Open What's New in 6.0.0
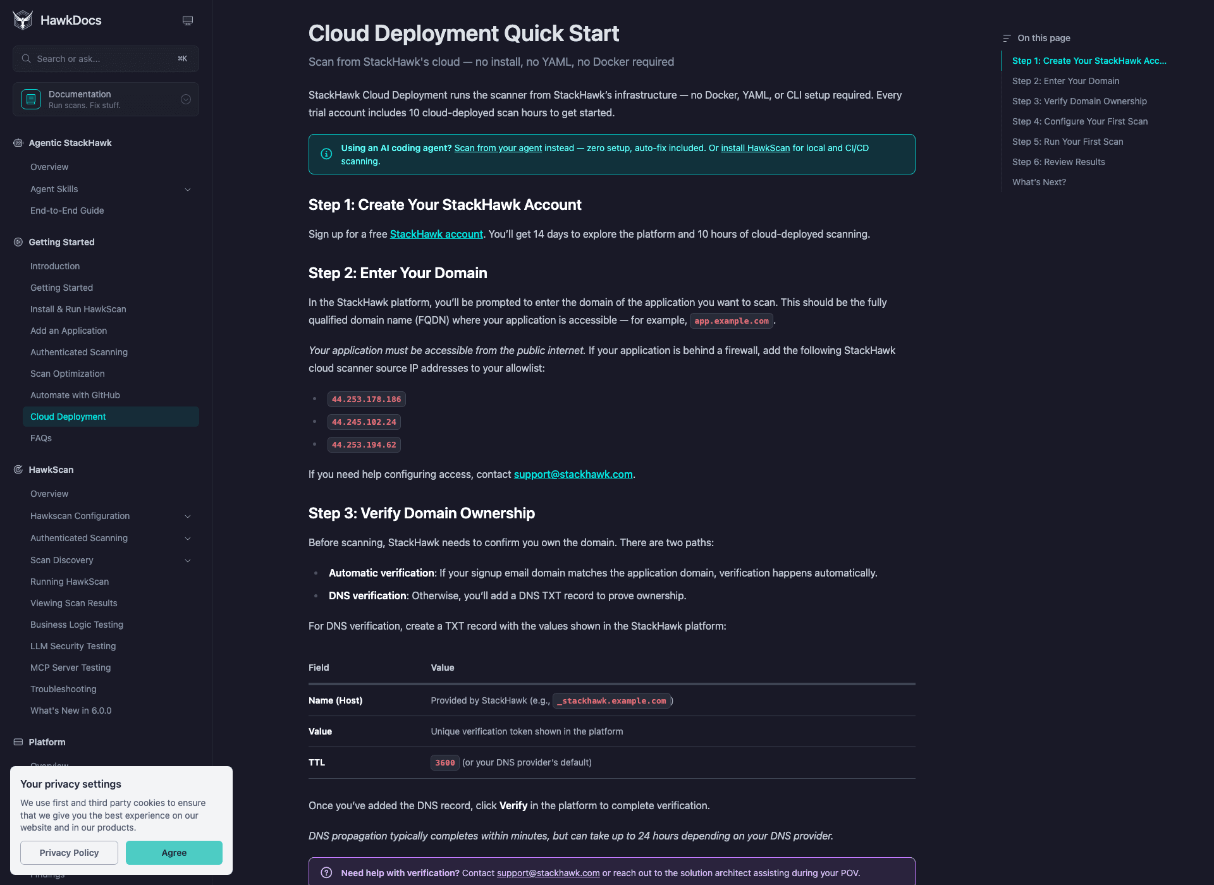This screenshot has width=1214, height=885. [x=71, y=711]
